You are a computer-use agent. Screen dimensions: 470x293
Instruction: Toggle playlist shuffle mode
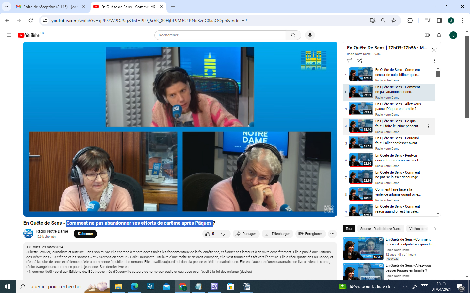click(x=360, y=61)
